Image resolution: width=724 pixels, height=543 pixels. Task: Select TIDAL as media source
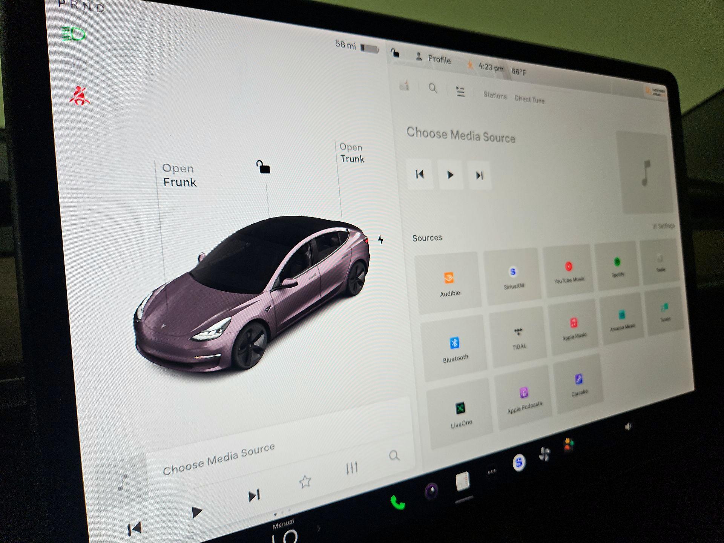tap(518, 337)
